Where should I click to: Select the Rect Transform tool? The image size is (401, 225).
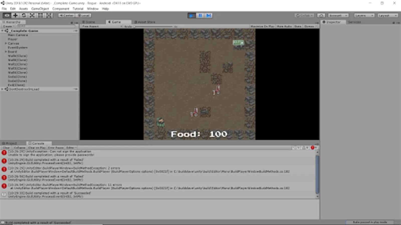click(40, 15)
